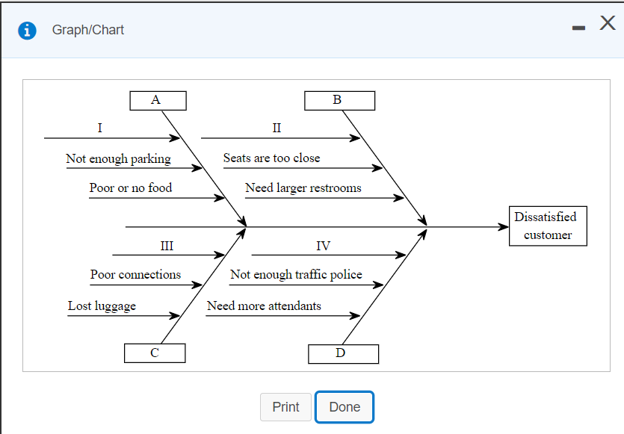Click the Poor connections cause
The width and height of the screenshot is (624, 434).
tap(135, 275)
